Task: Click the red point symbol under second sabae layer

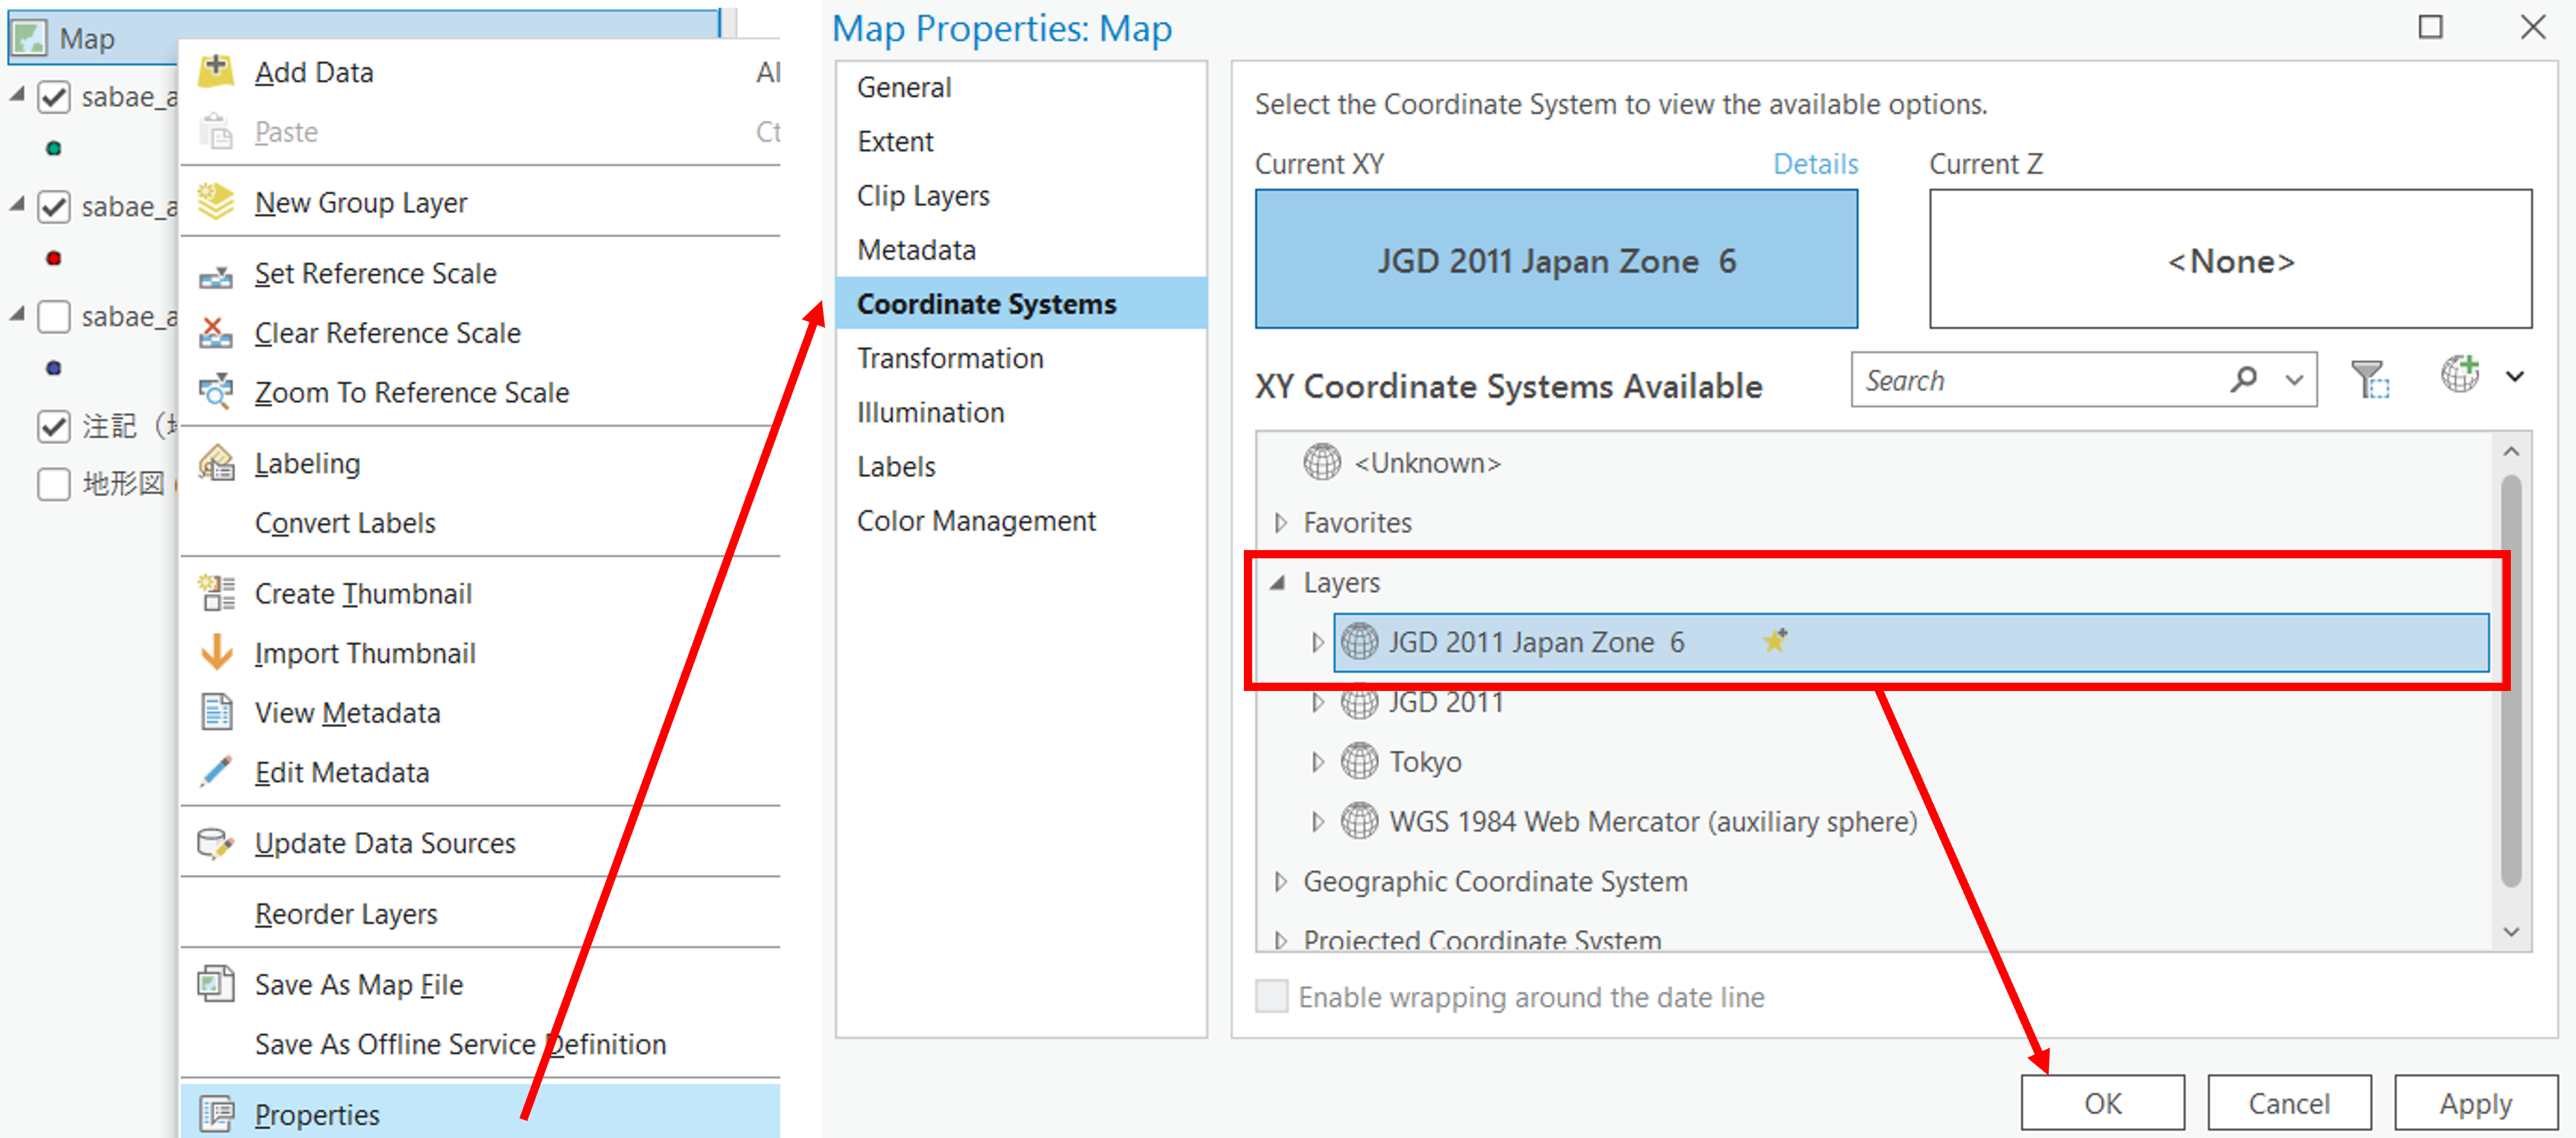Action: pos(54,258)
